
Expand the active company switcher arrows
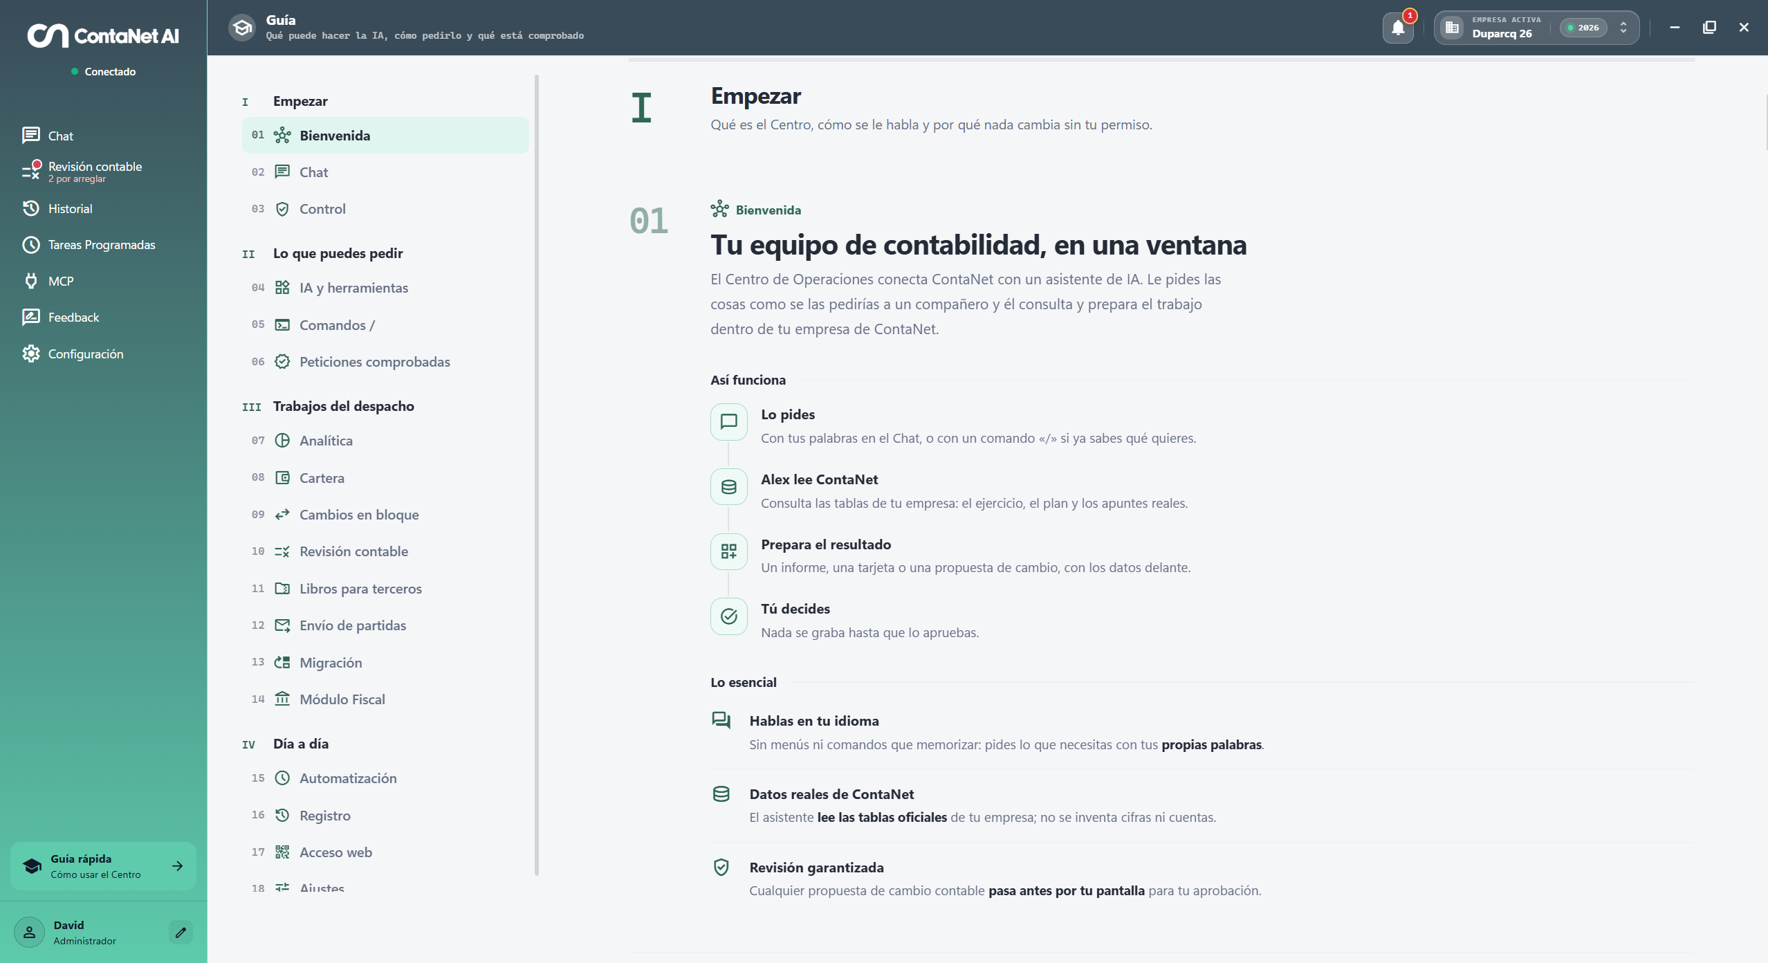[1623, 28]
